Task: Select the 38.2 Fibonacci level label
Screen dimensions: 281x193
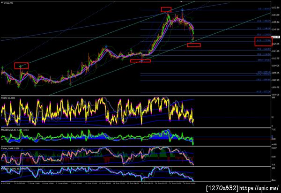Action: click(x=264, y=29)
